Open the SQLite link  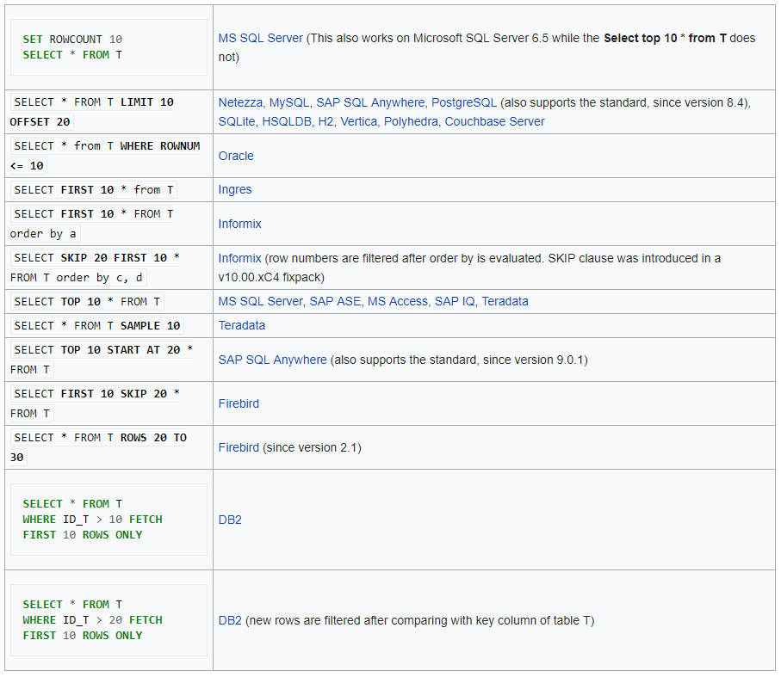coord(237,121)
